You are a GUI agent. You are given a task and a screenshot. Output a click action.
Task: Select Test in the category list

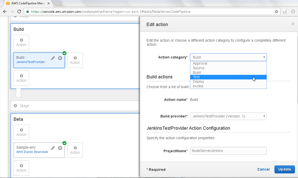(x=228, y=77)
